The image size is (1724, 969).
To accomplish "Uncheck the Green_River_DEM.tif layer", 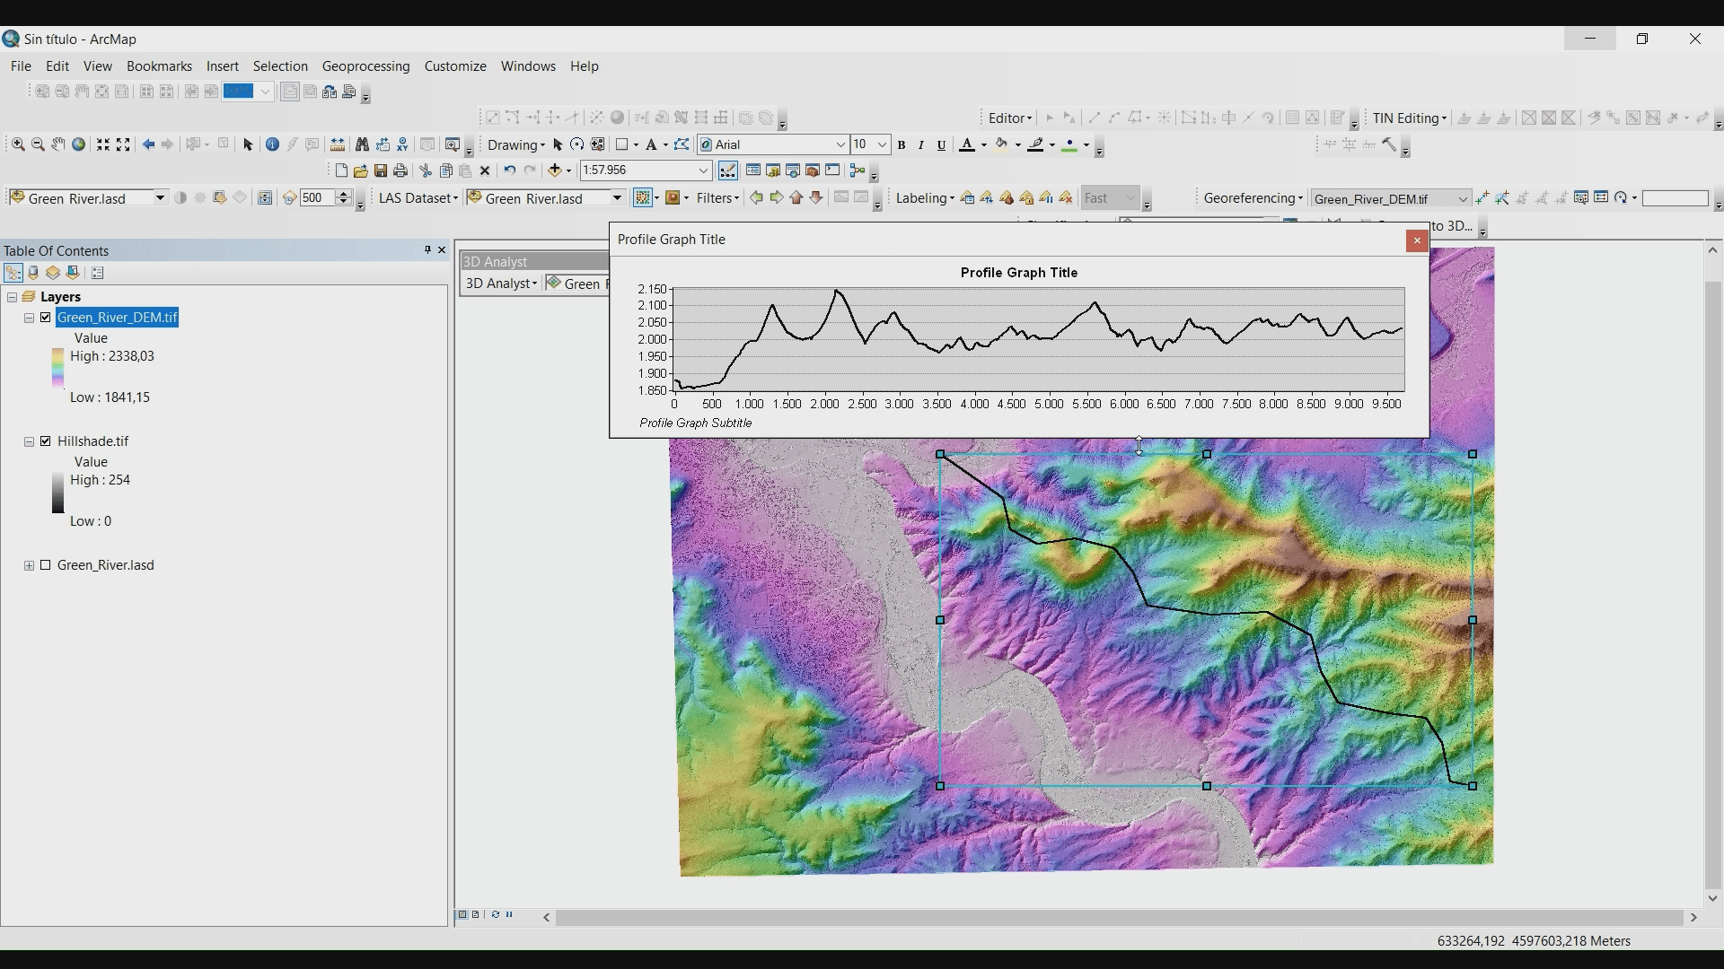I will point(46,318).
